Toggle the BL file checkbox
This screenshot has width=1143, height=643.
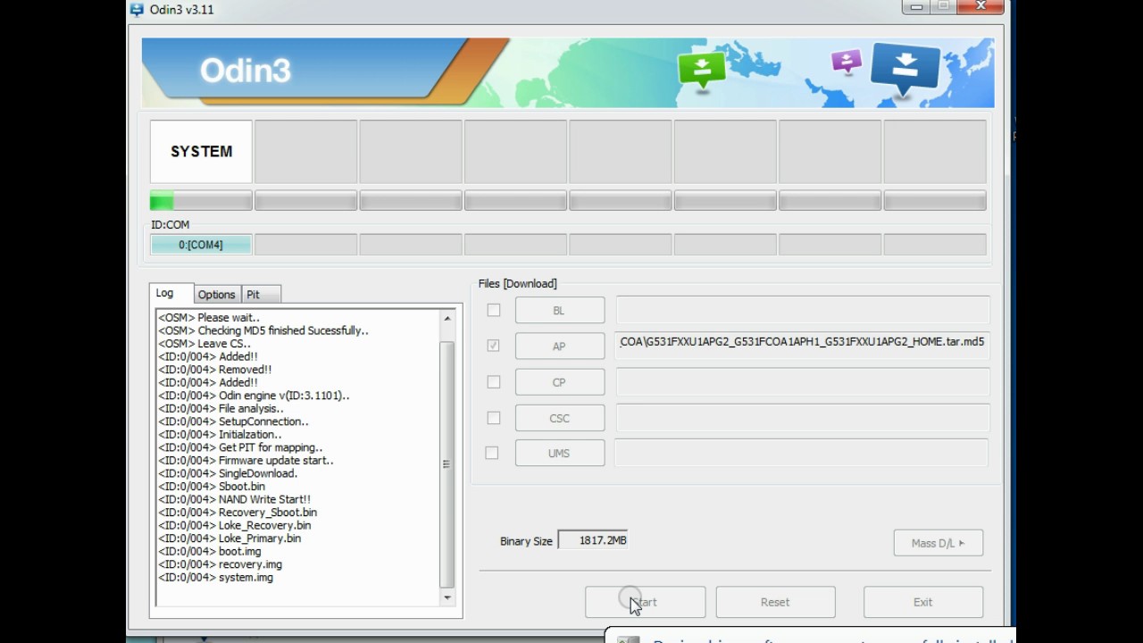pos(493,310)
